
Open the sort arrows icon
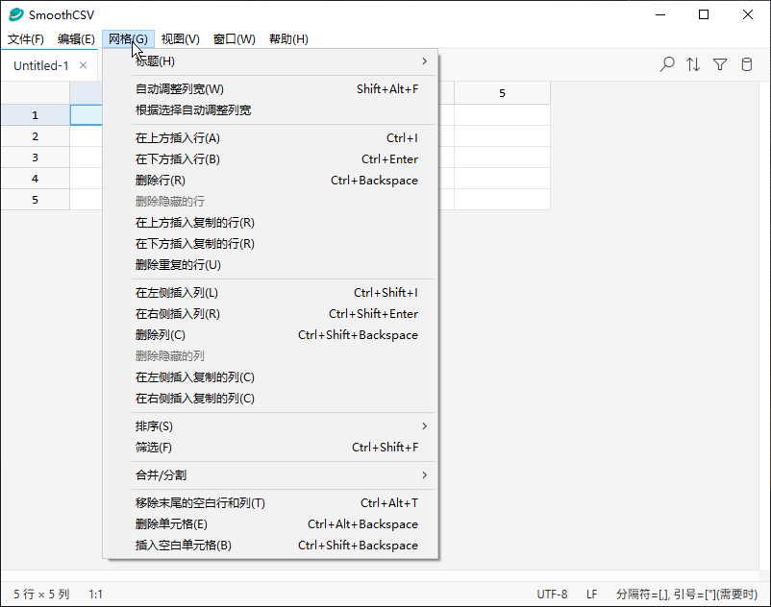tap(693, 64)
